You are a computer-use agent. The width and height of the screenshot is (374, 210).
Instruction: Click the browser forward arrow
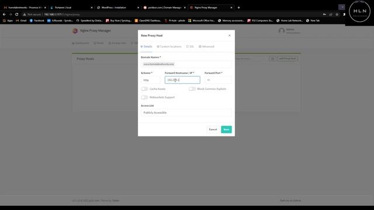pyautogui.click(x=11, y=15)
